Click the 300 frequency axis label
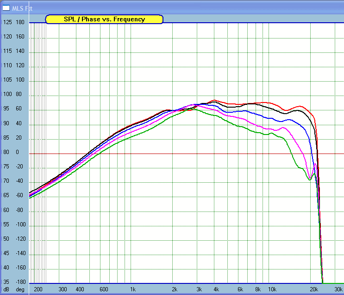Viewport: 344px width, 295px height. [63, 289]
